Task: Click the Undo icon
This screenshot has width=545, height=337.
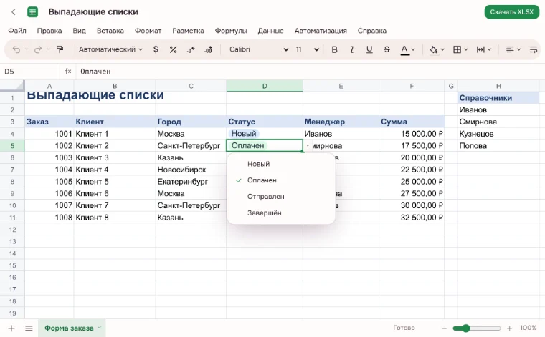Action: [x=16, y=49]
